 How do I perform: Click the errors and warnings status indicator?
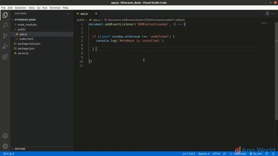coord(9,154)
